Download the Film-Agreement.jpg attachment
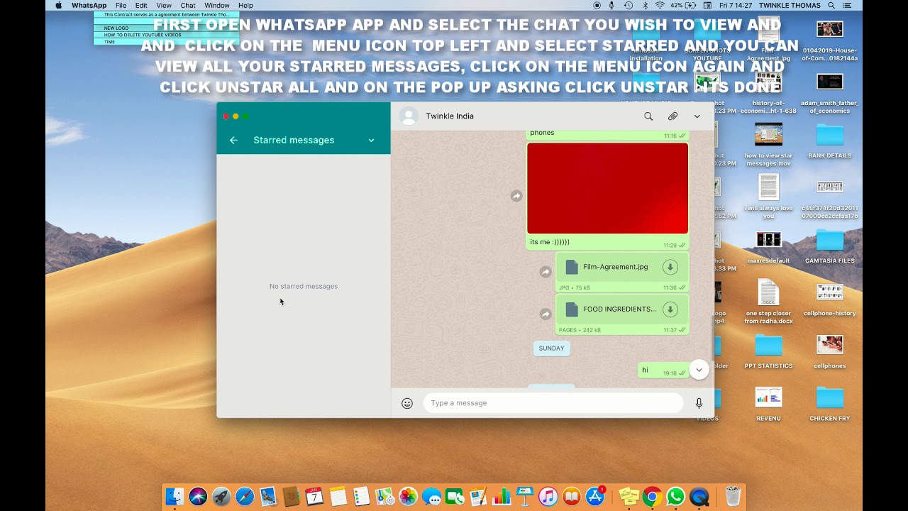908x511 pixels. click(x=670, y=267)
